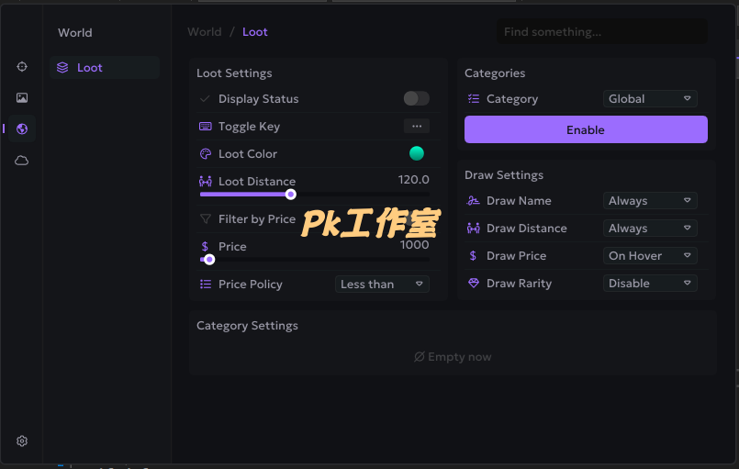Click the purple Enable button

pos(586,129)
